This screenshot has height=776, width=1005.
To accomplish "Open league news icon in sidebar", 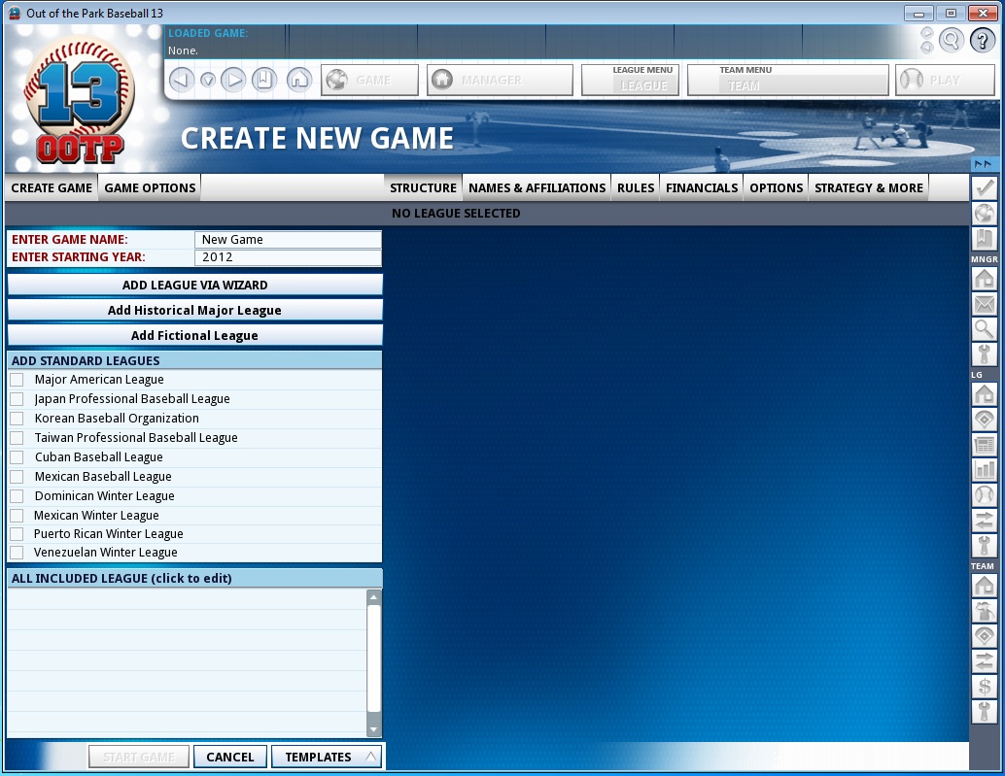I will (x=984, y=445).
